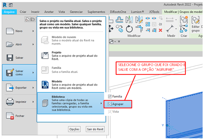Switch to the Gerenciar ribbon tab
The height and width of the screenshot is (140, 204).
[x=76, y=12]
